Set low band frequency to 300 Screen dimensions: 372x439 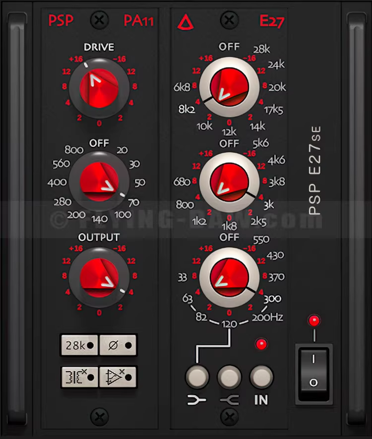(x=272, y=299)
